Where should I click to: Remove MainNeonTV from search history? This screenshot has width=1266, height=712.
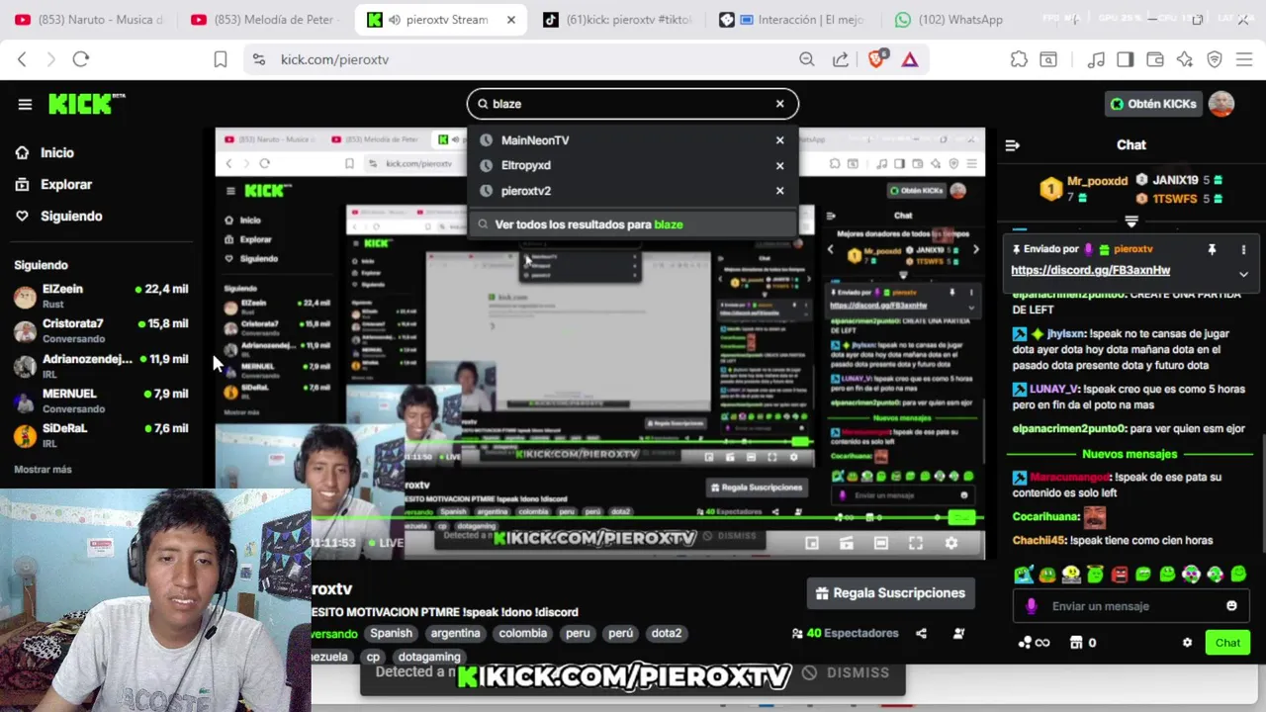click(x=779, y=140)
